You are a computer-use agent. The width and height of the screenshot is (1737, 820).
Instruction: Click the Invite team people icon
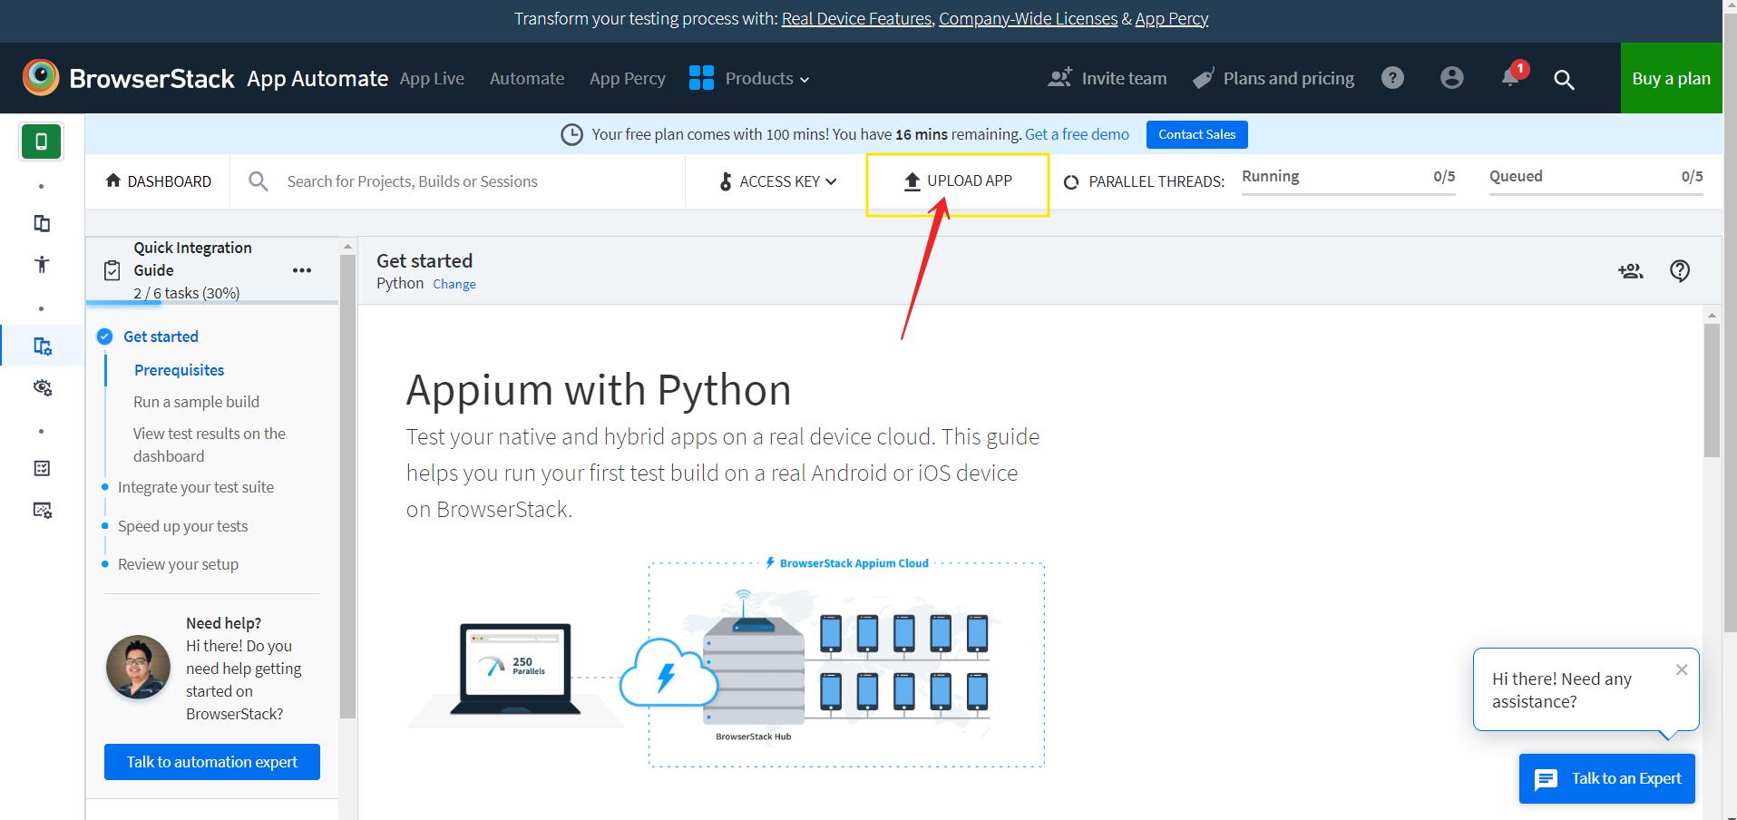coord(1059,78)
